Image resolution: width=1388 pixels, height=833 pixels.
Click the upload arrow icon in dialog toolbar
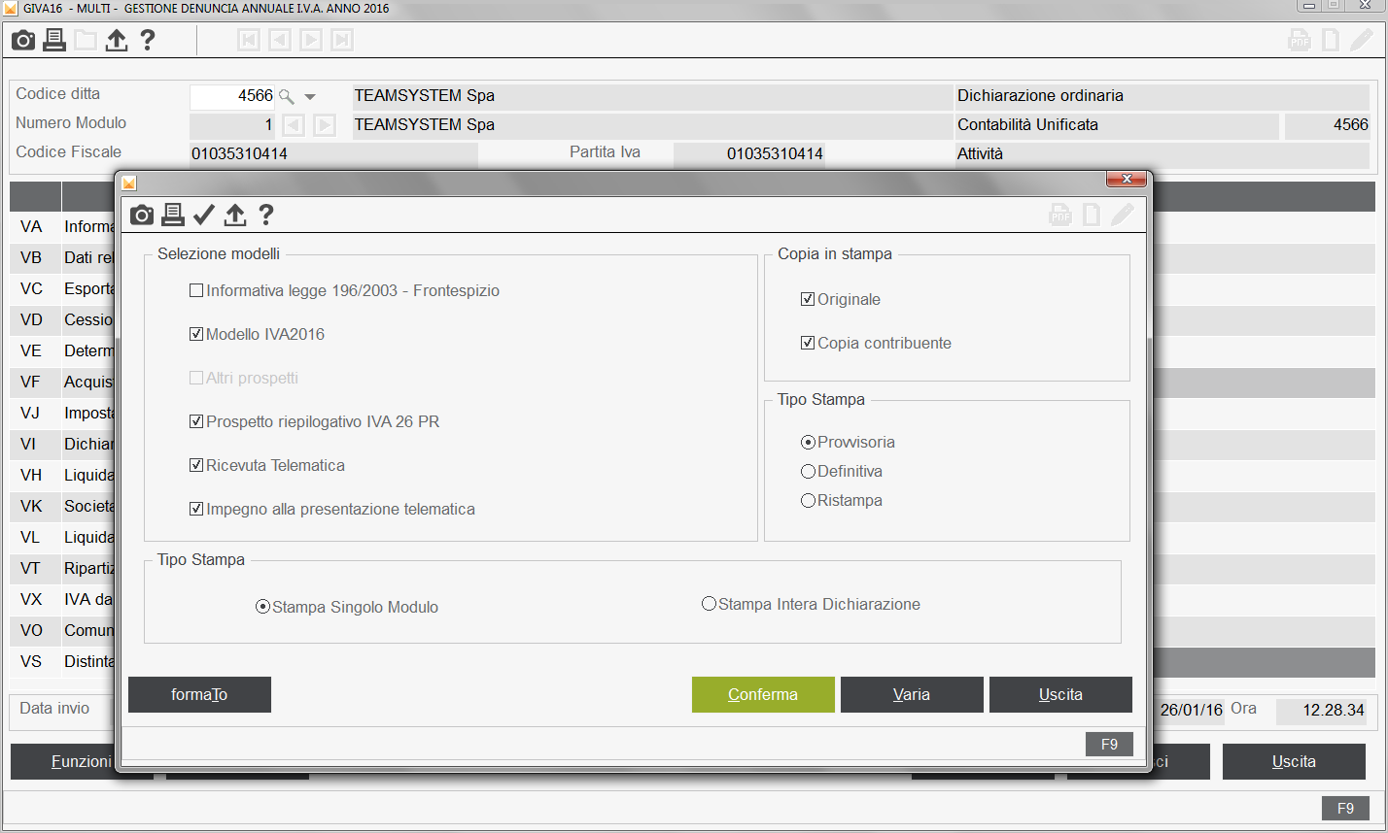(x=235, y=215)
